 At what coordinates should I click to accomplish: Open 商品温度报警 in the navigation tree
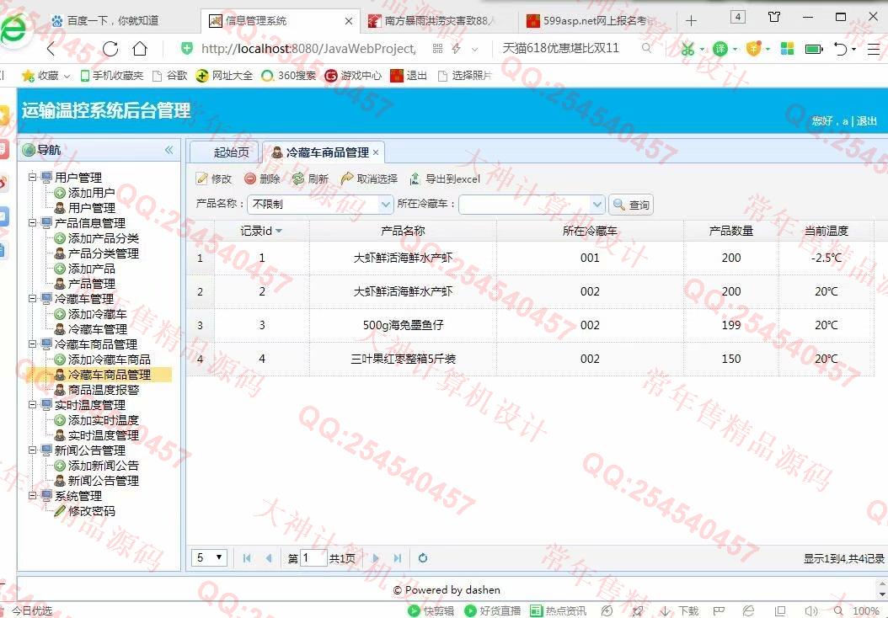pos(104,390)
